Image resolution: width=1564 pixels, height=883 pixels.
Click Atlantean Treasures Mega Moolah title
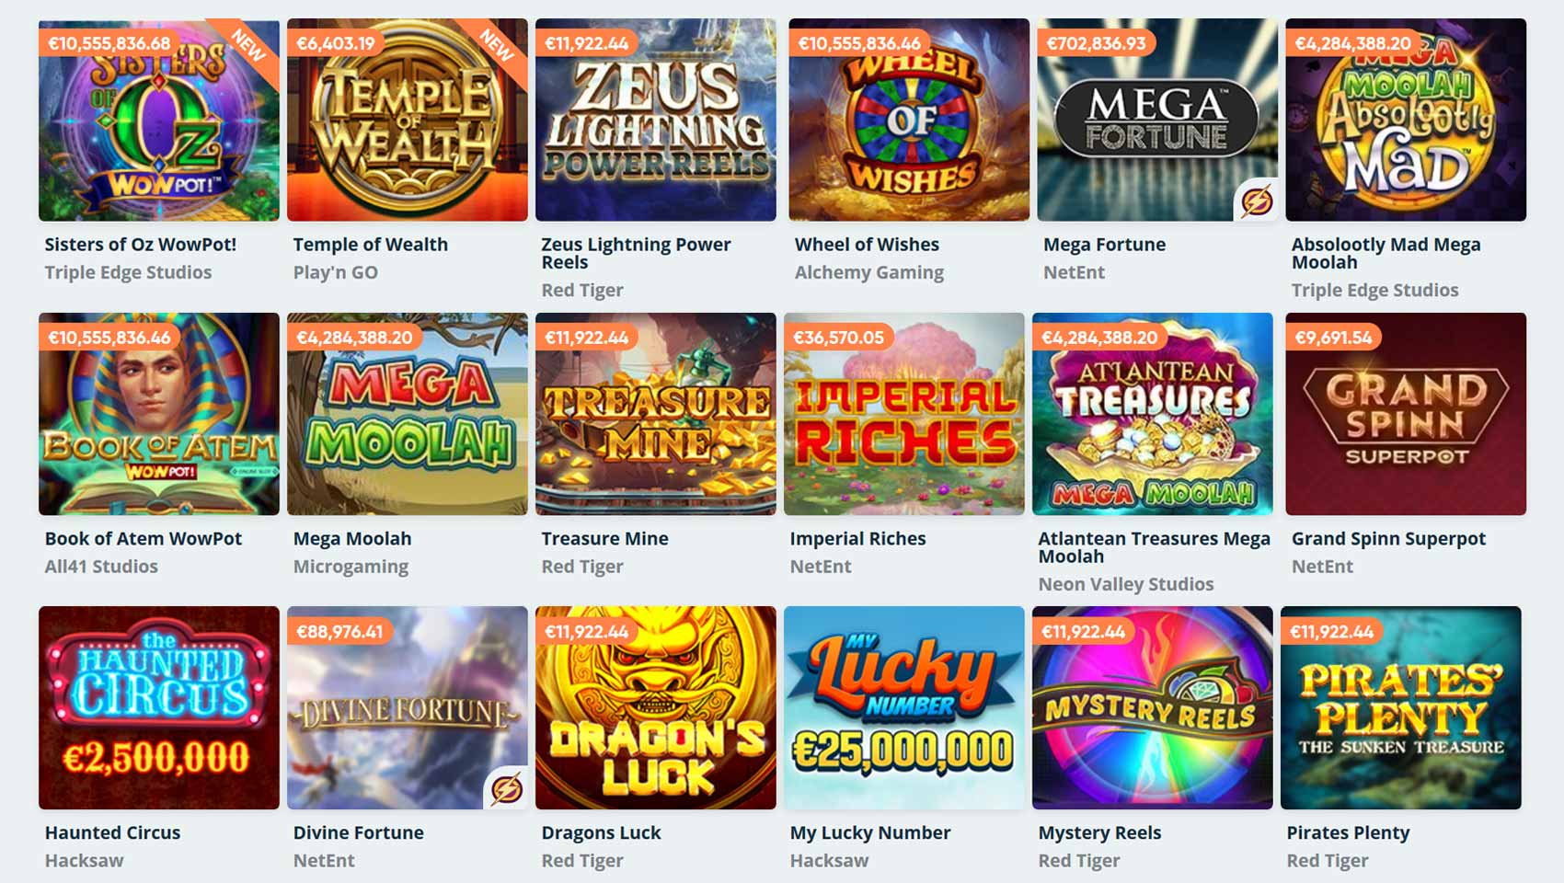[x=1154, y=547]
